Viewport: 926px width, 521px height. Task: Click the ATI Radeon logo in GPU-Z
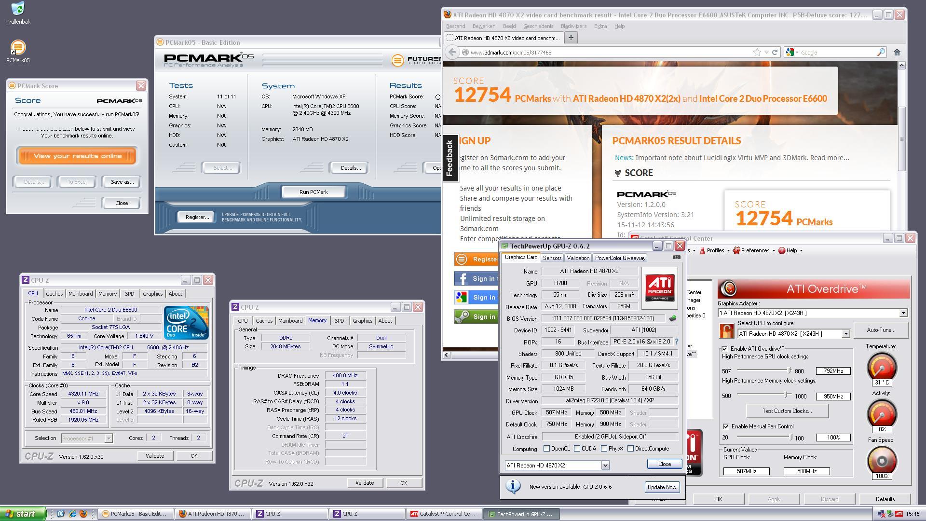(x=660, y=288)
